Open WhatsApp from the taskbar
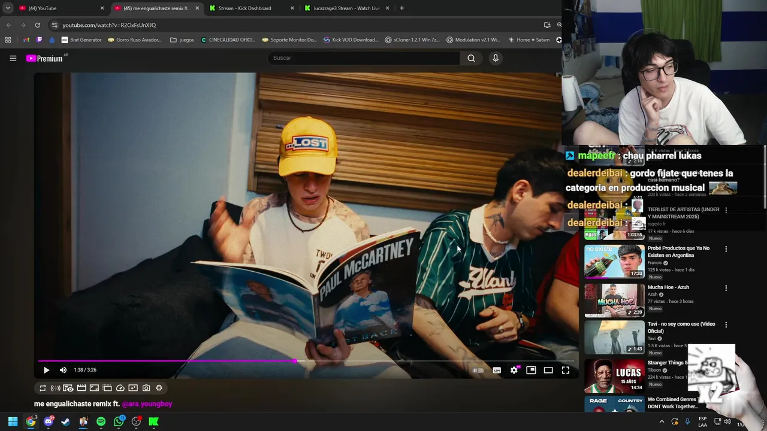This screenshot has height=431, width=767. 119,421
